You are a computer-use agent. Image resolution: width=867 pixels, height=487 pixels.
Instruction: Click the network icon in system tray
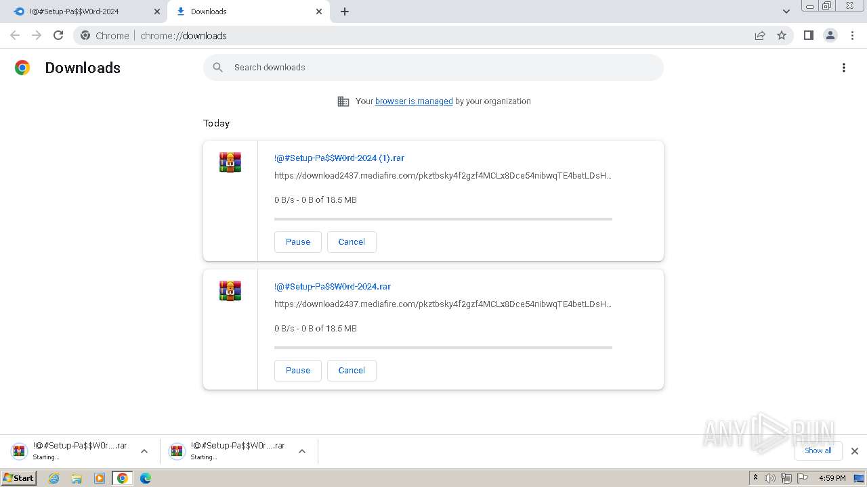point(786,478)
